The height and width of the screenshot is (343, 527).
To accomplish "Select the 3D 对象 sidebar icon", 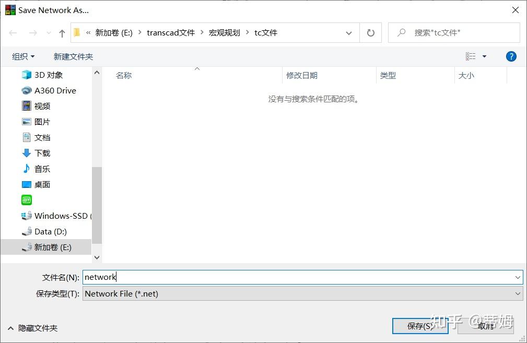I will [x=27, y=75].
